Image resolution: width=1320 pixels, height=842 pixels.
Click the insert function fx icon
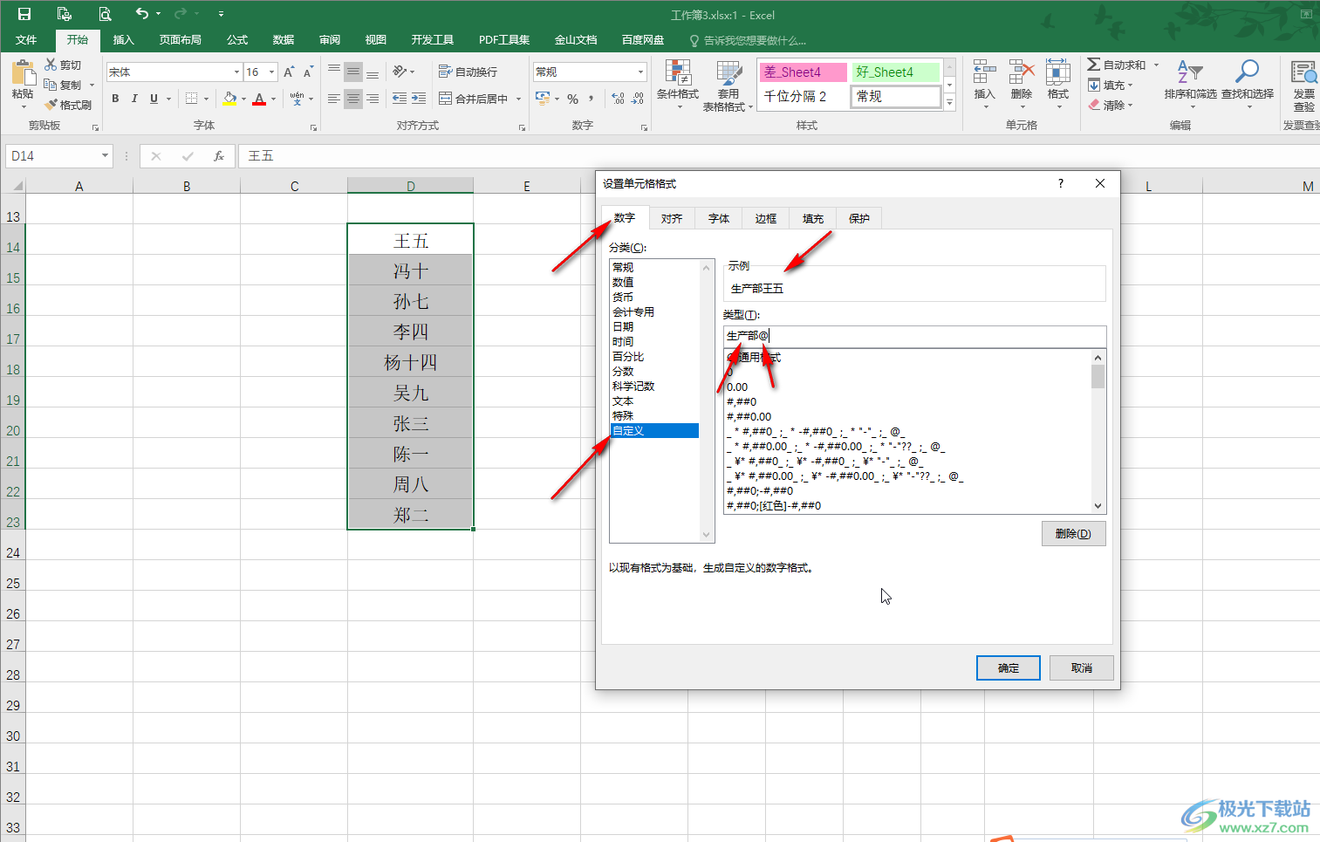tap(219, 155)
